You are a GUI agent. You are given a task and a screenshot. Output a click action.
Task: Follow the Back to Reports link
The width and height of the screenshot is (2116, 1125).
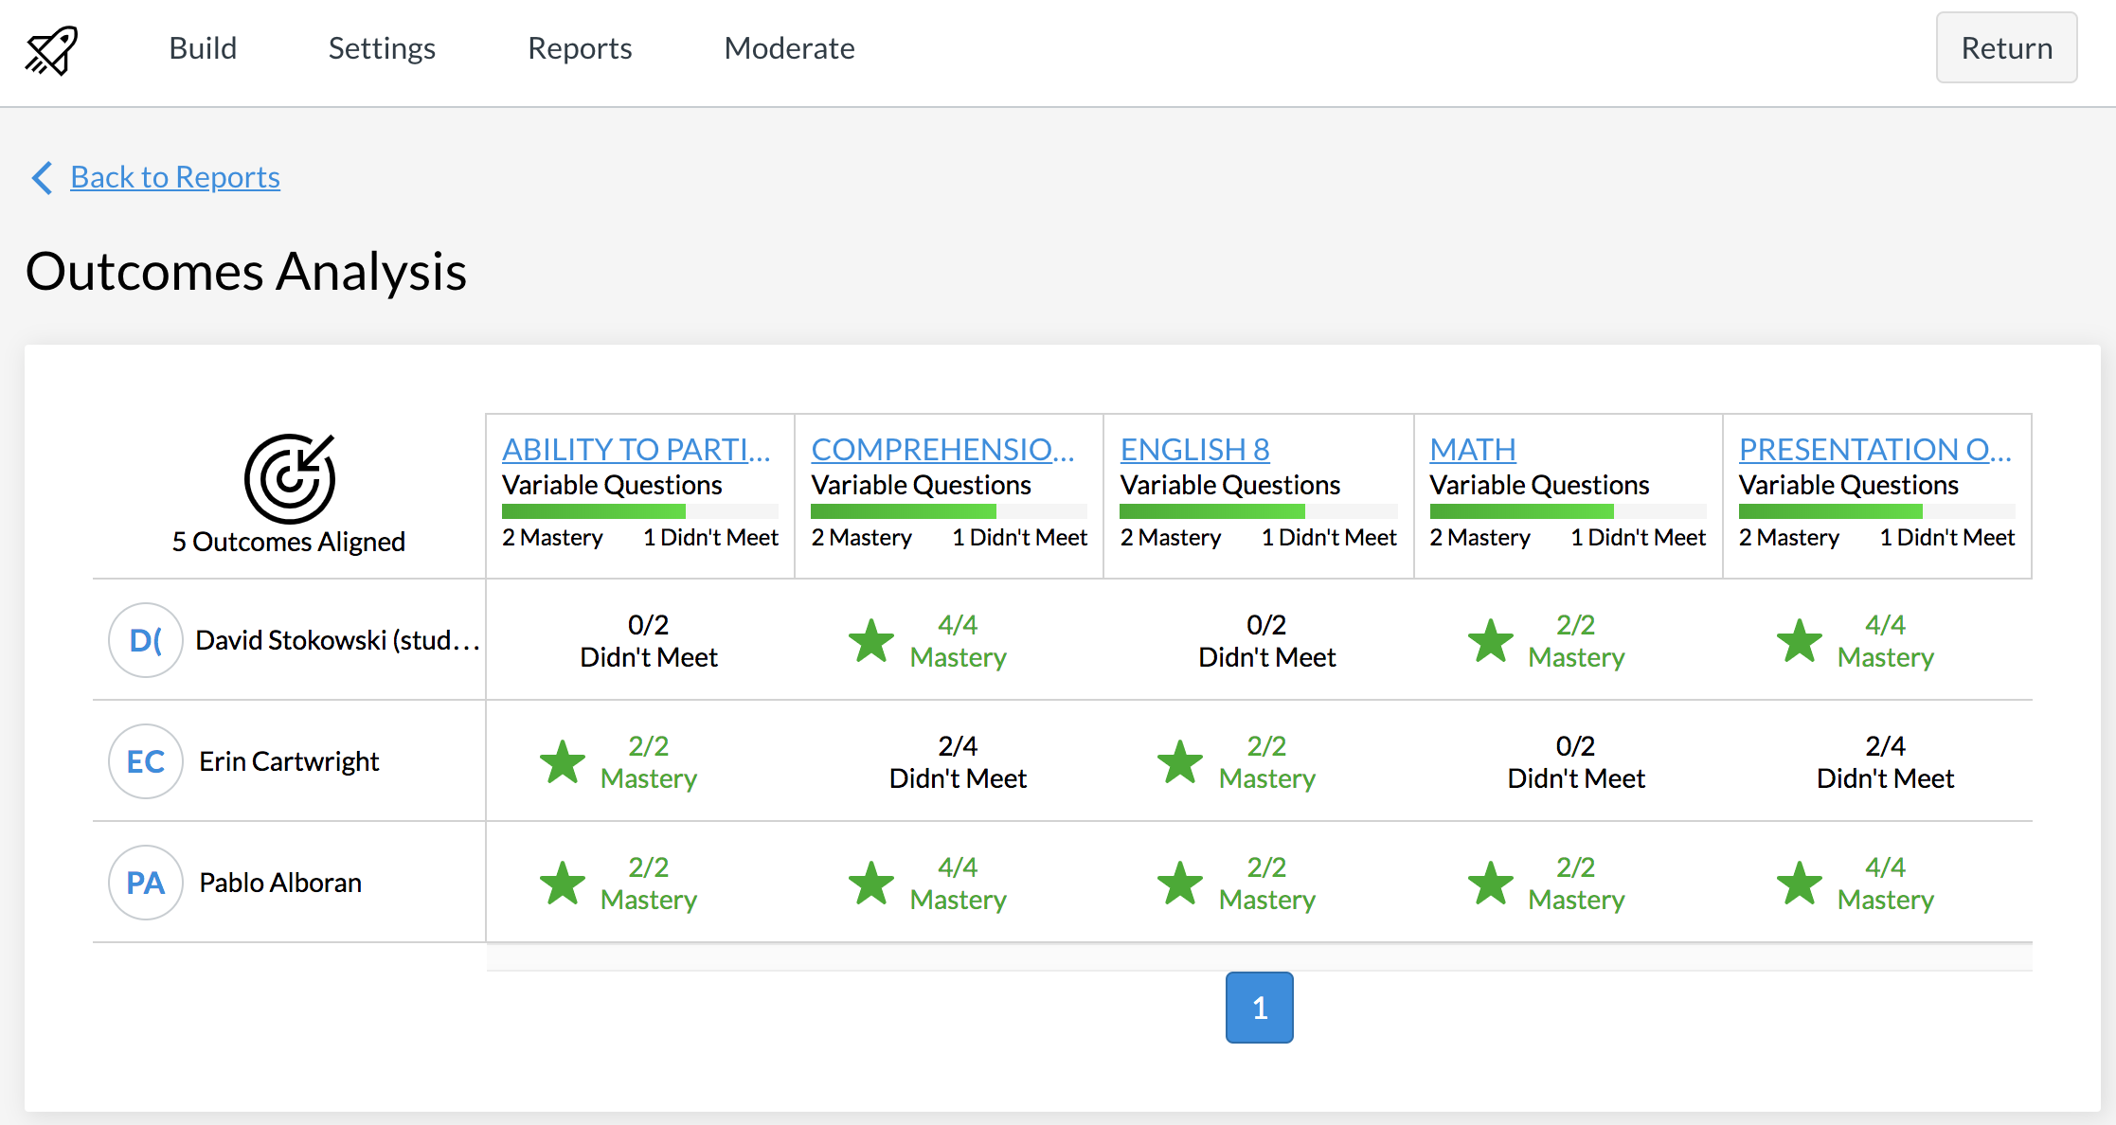[175, 177]
